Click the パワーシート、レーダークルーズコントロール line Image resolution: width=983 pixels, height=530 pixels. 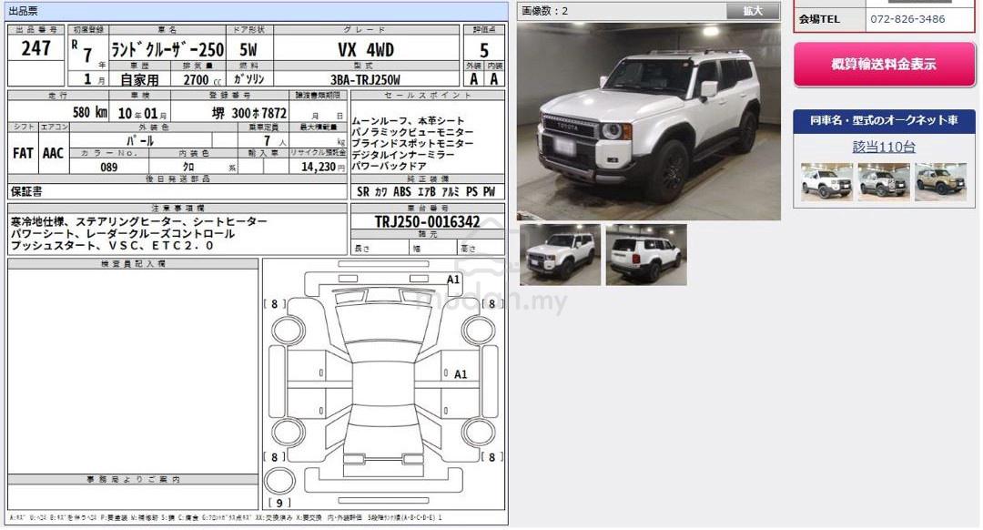[122, 233]
